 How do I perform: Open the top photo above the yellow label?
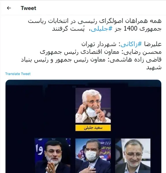(93, 105)
